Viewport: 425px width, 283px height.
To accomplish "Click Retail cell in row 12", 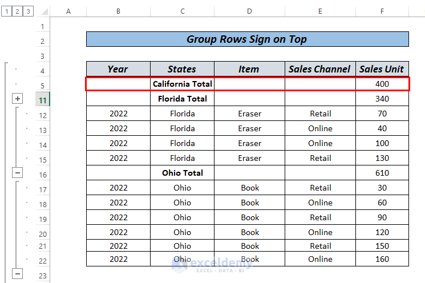I will click(320, 114).
